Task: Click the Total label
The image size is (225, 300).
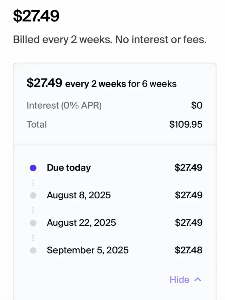Action: coord(37,125)
